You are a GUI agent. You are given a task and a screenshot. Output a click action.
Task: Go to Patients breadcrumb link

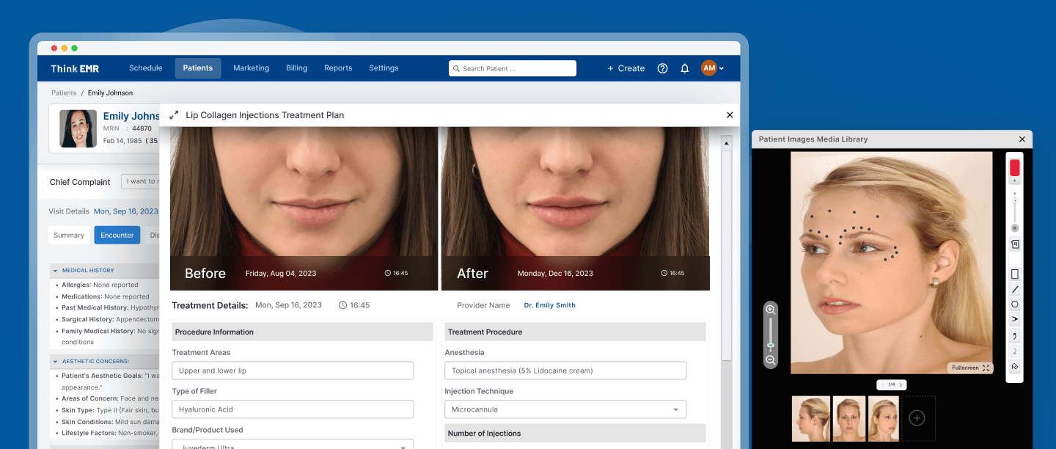point(64,93)
